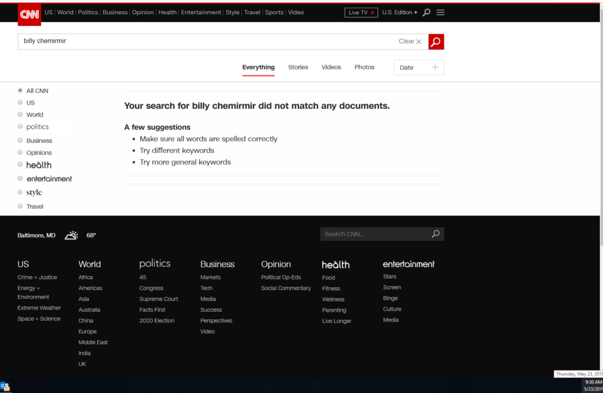Screen dimensions: 603x393
Task: Select the Business radio filter
Action: click(x=21, y=140)
